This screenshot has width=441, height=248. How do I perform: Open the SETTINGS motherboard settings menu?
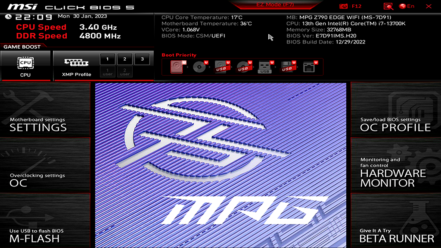pyautogui.click(x=45, y=110)
